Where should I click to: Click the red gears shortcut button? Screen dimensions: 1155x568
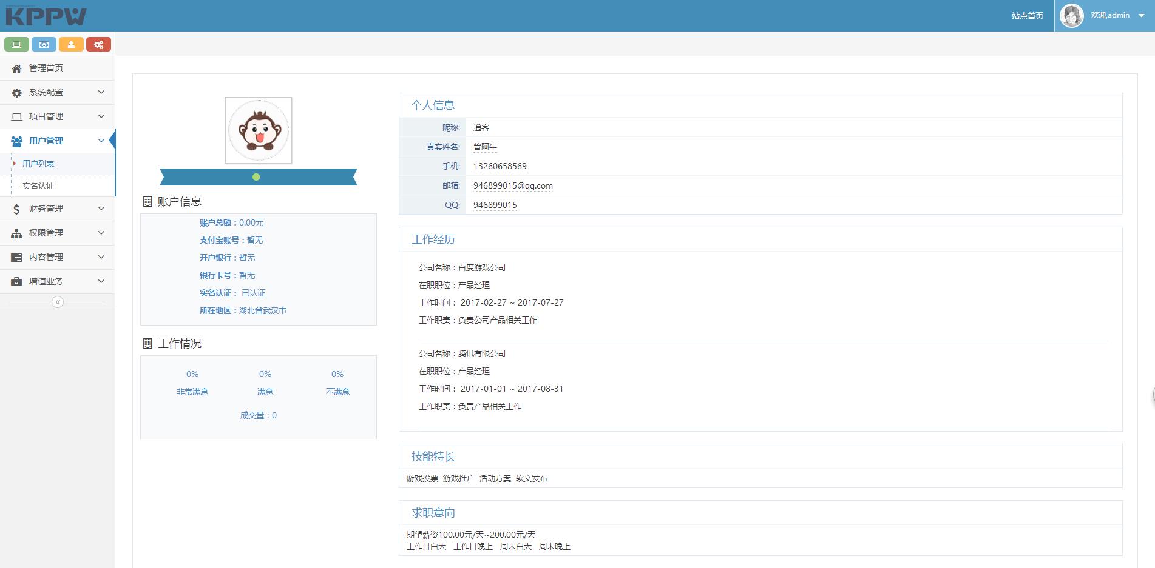point(98,44)
